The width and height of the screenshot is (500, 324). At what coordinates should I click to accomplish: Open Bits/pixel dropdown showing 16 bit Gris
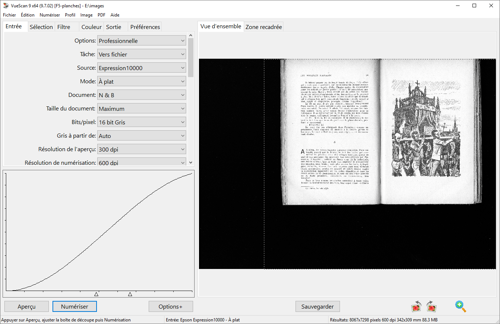[142, 122]
